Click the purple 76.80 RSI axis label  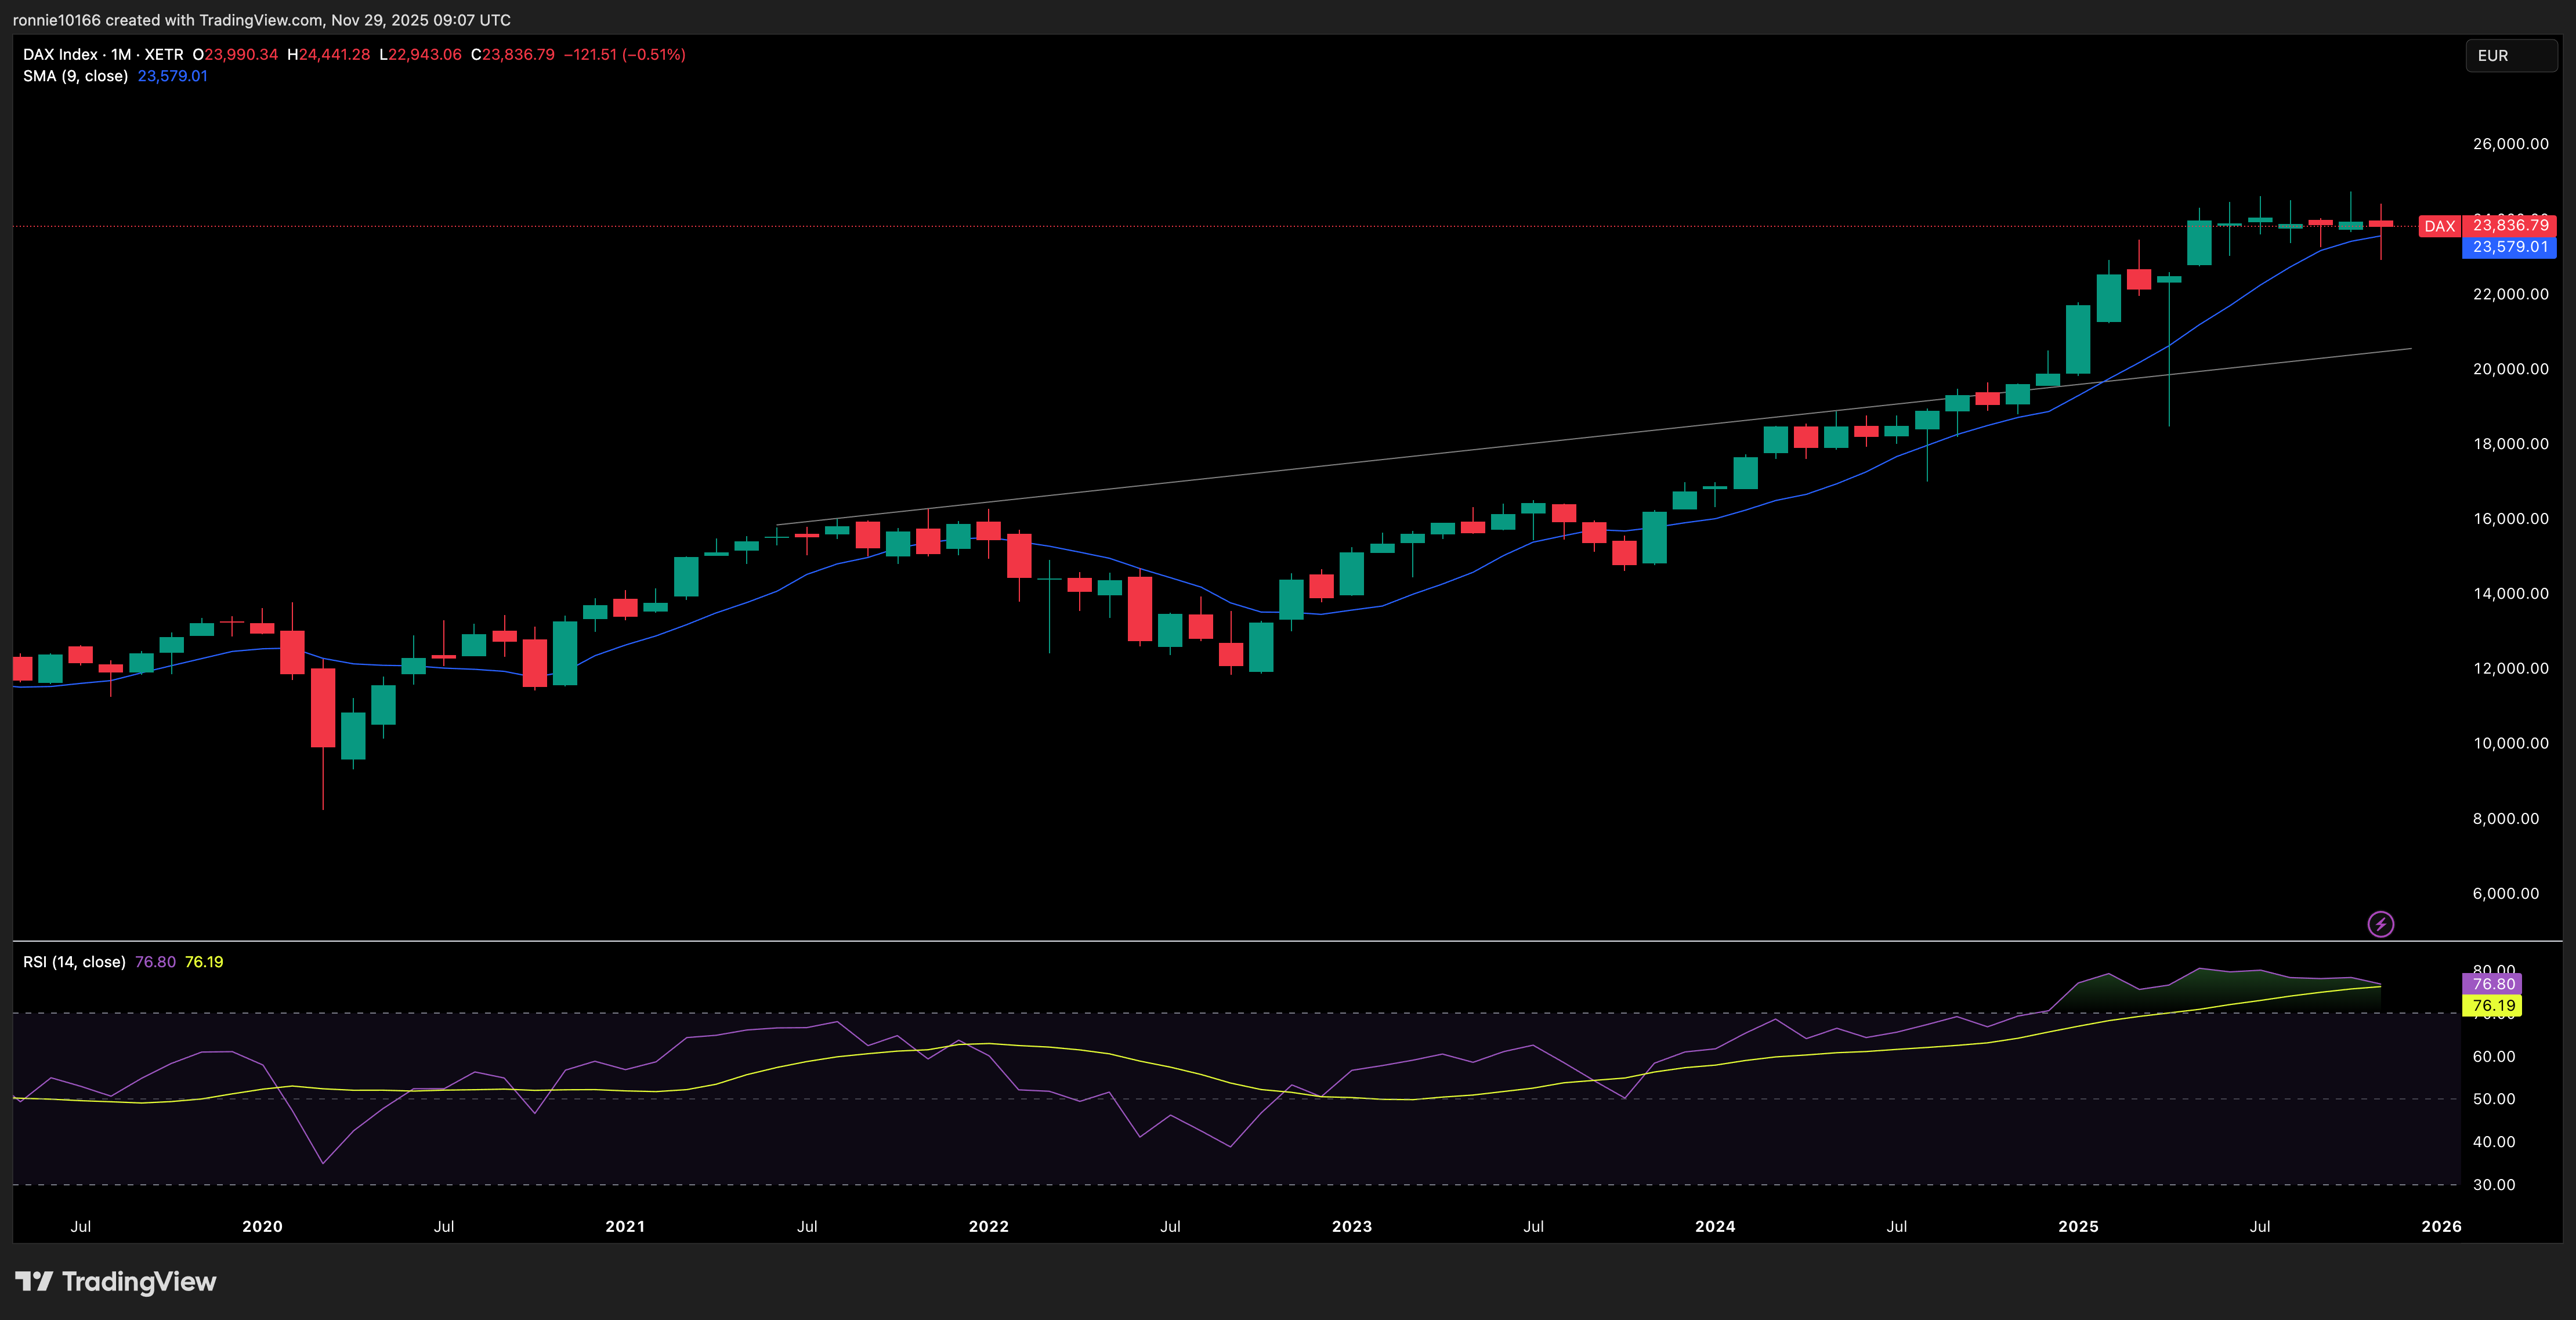click(2493, 984)
